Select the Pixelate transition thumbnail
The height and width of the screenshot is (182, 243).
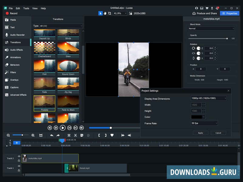44,103
